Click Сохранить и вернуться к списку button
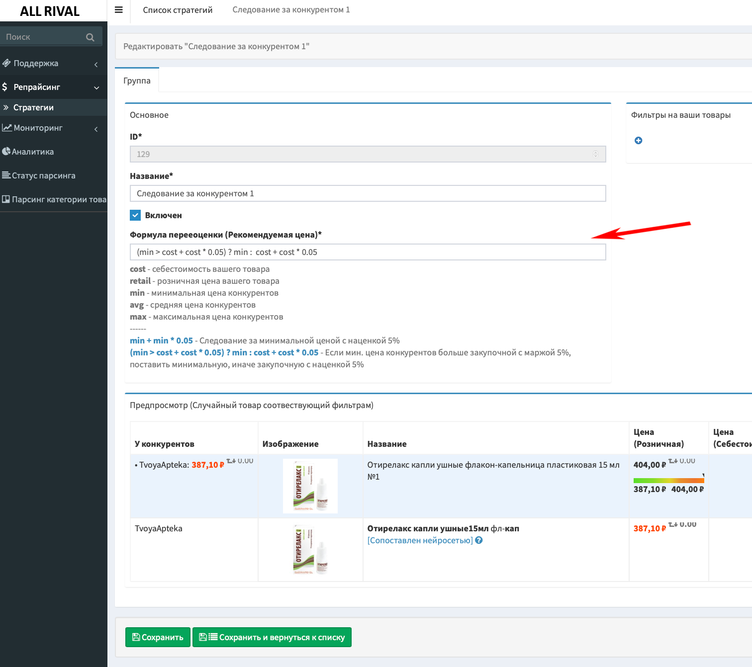752x667 pixels. [272, 637]
